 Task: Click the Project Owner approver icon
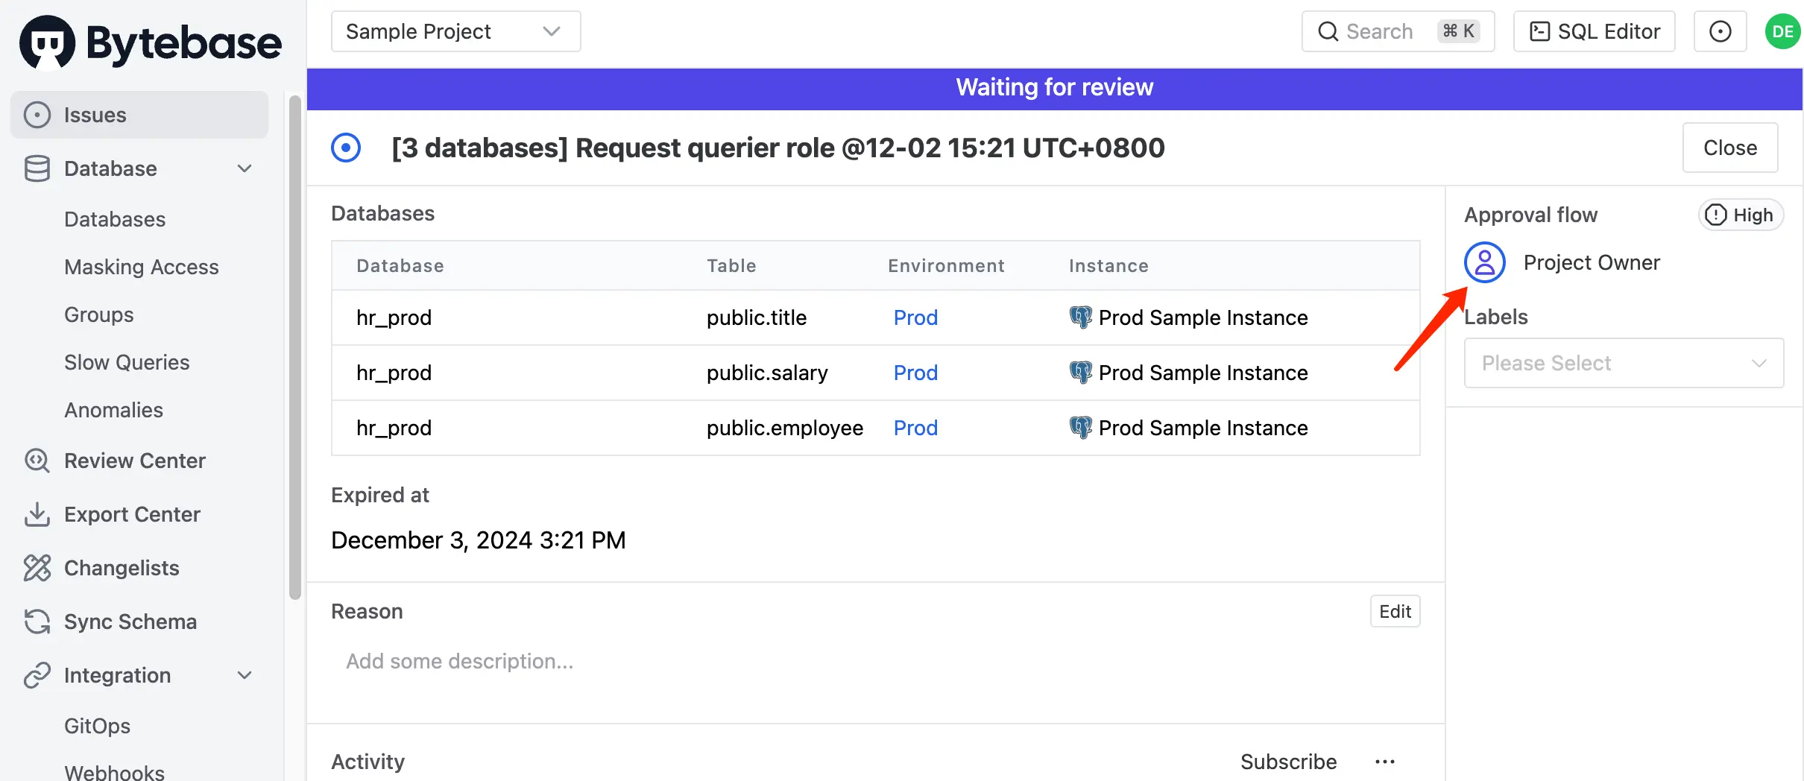(x=1484, y=262)
